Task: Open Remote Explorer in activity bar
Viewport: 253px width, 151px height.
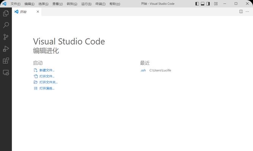Action: 6,72
